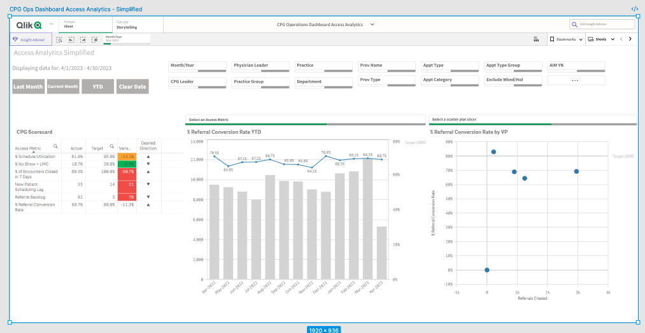645x333 pixels.
Task: Click the Mar-2023 bar in the chart
Action: point(367,219)
